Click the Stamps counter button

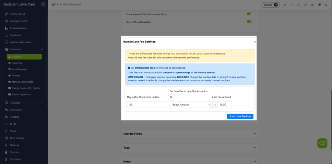pyautogui.click(x=271, y=5)
